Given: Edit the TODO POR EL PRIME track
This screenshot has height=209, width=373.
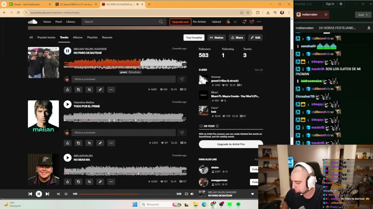Looking at the screenshot, I should tap(100, 143).
